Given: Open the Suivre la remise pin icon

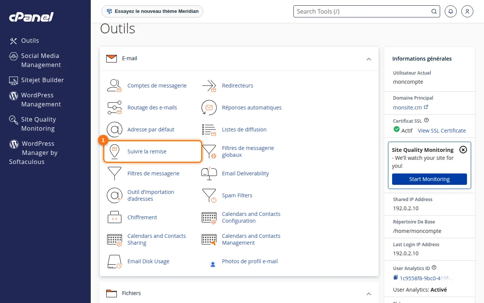Looking at the screenshot, I should 114,151.
